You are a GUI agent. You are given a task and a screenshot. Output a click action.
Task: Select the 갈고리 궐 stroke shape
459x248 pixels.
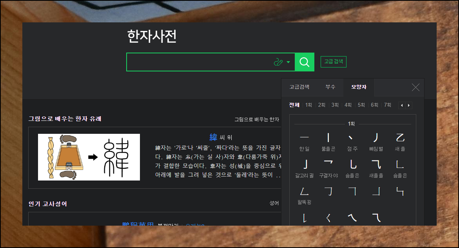pyautogui.click(x=305, y=169)
